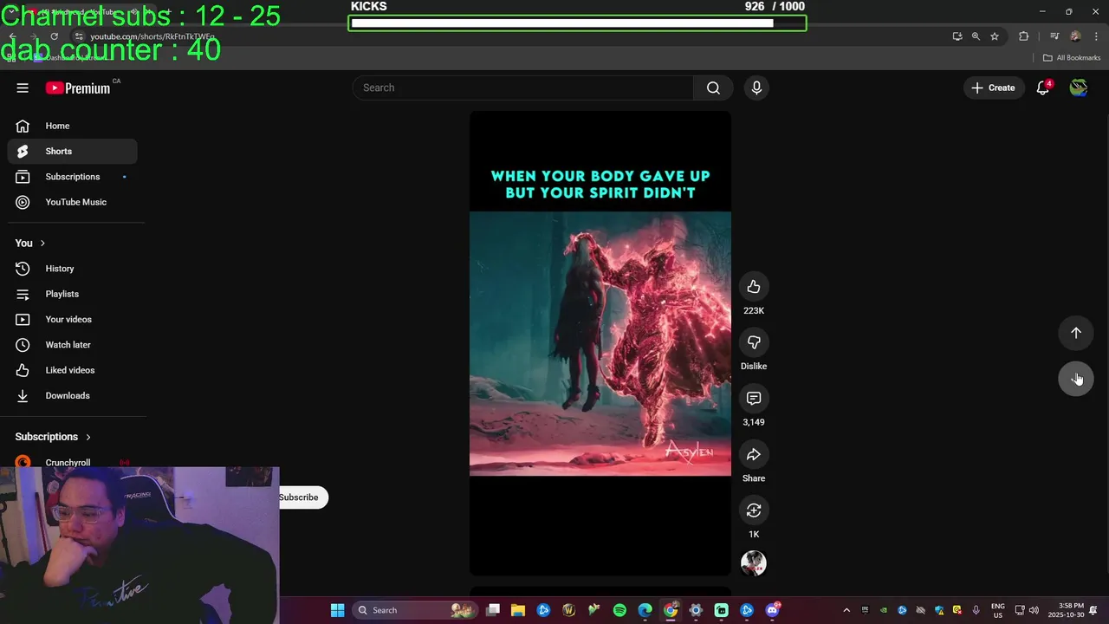The width and height of the screenshot is (1109, 624).
Task: Open the Windows Start menu
Action: click(337, 610)
